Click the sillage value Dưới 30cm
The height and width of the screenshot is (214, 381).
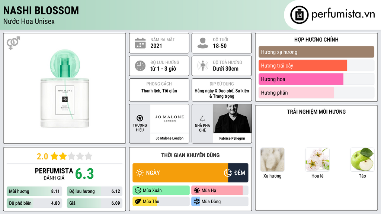point(226,69)
